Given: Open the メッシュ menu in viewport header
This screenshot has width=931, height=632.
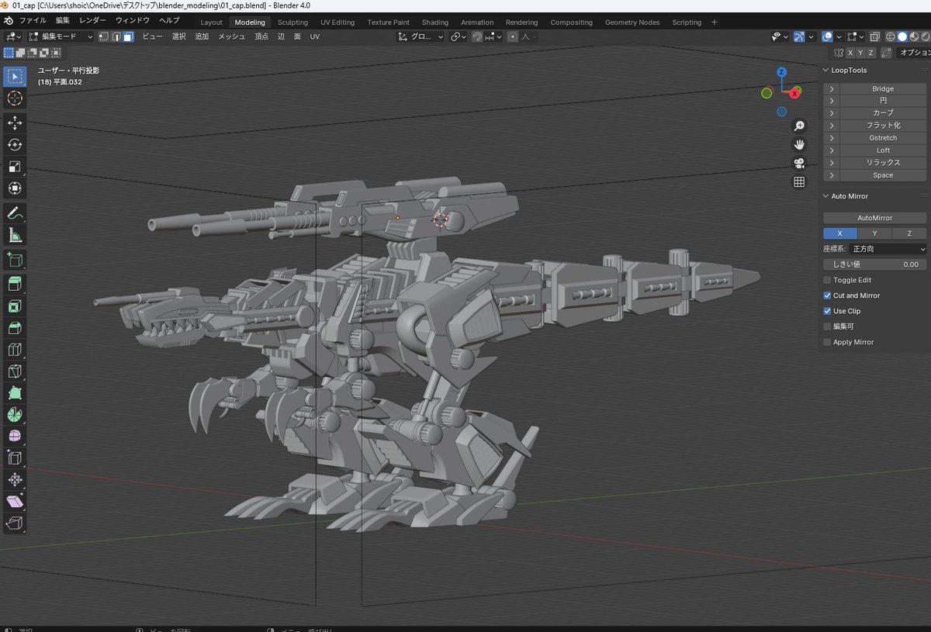Looking at the screenshot, I should [x=231, y=36].
